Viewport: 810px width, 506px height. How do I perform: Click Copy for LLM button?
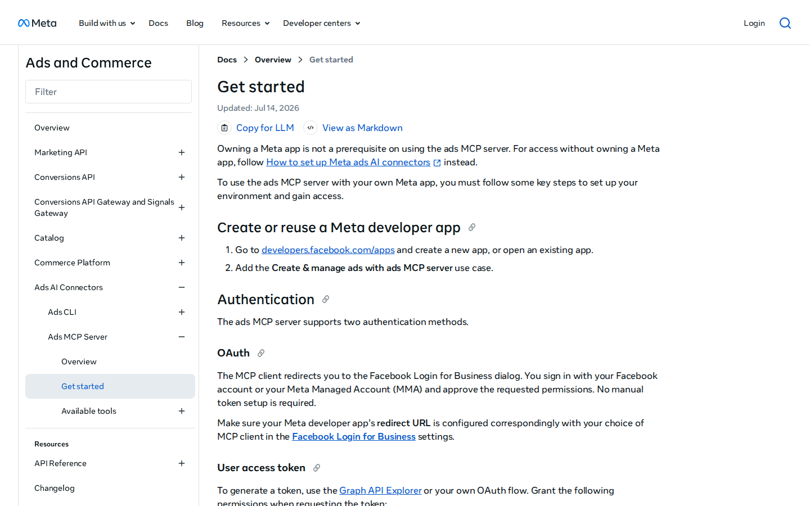pos(256,128)
